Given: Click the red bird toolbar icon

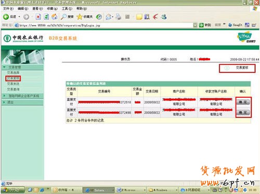Looking at the screenshot, I should click(155, 17).
